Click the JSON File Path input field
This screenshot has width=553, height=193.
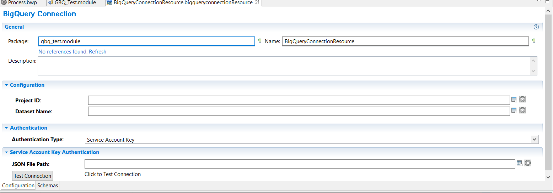(300, 164)
